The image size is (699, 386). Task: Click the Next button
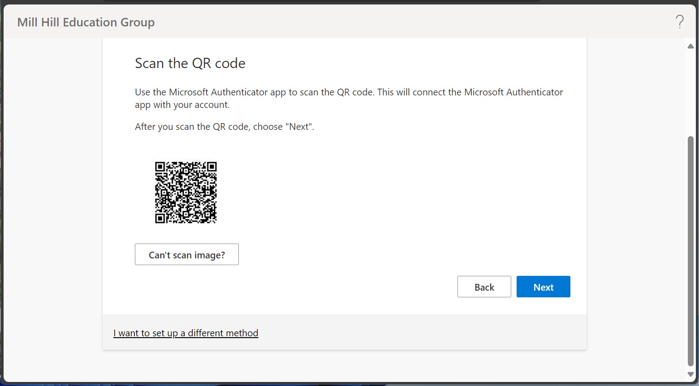(543, 287)
